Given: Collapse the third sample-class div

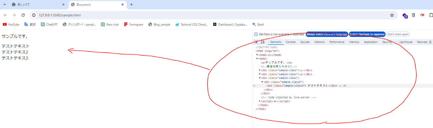Looking at the screenshot, I should [260, 78].
